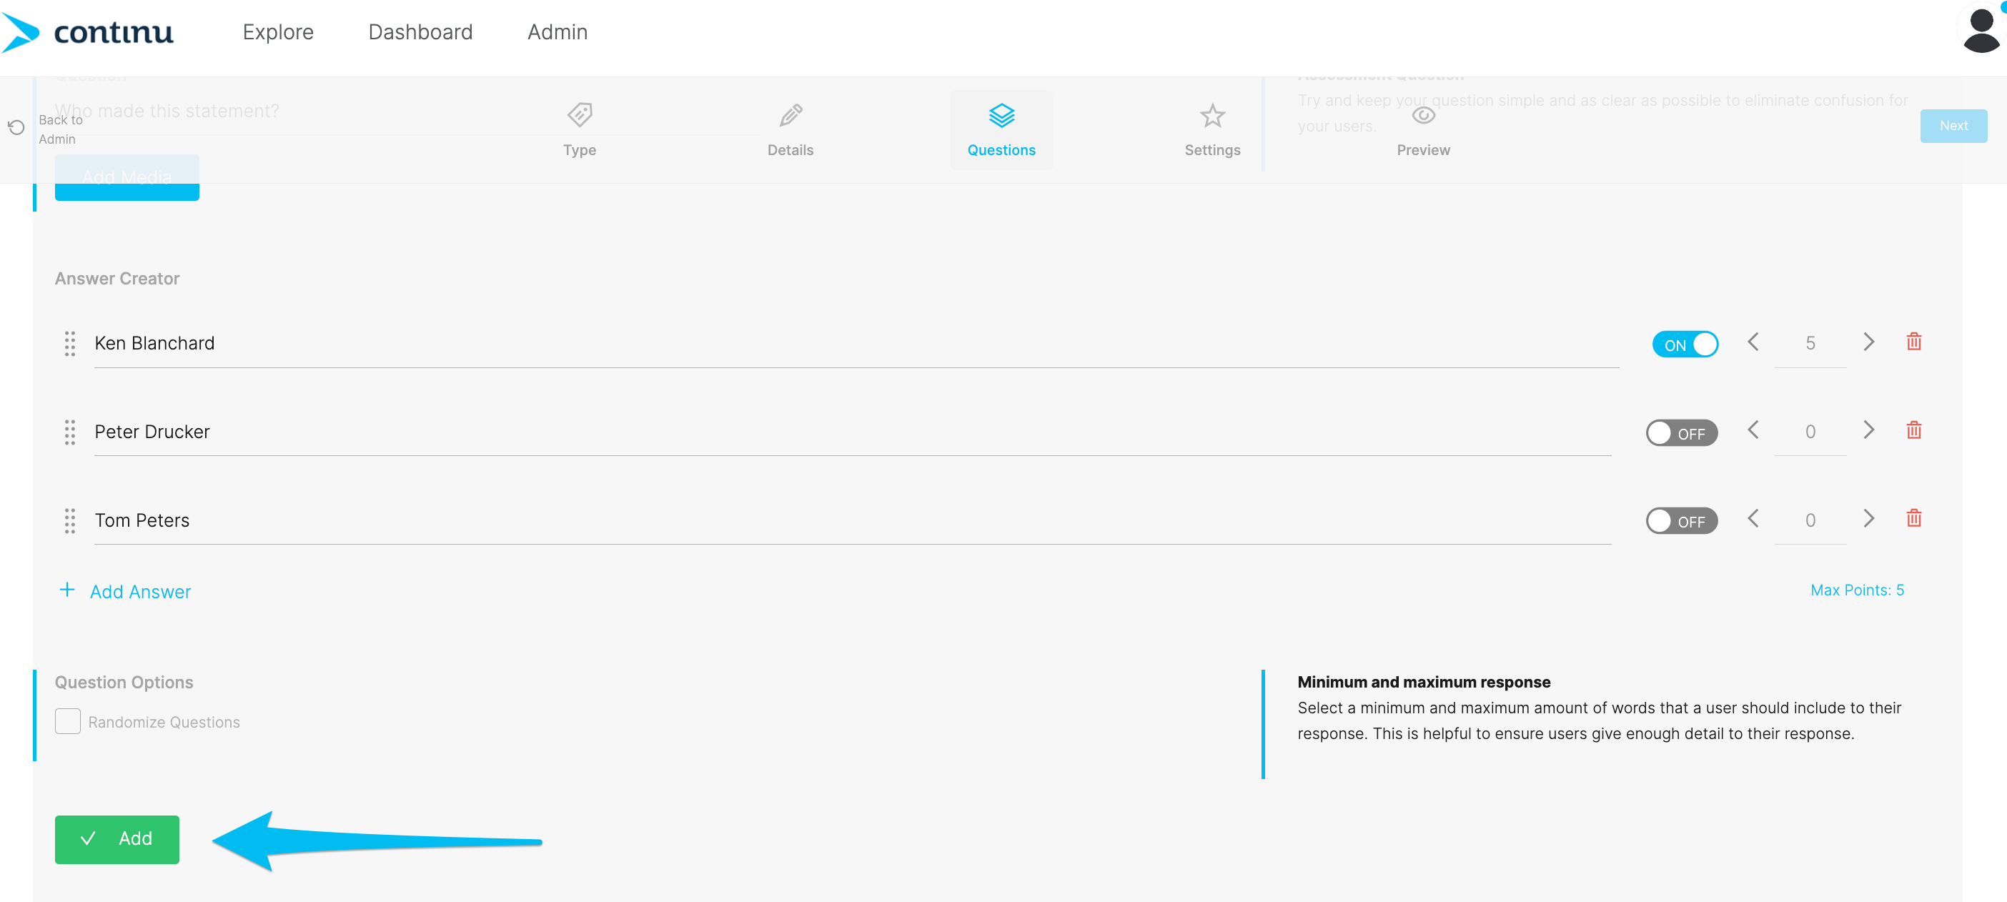Increase points for Peter Drucker
This screenshot has width=2007, height=902.
(x=1868, y=431)
